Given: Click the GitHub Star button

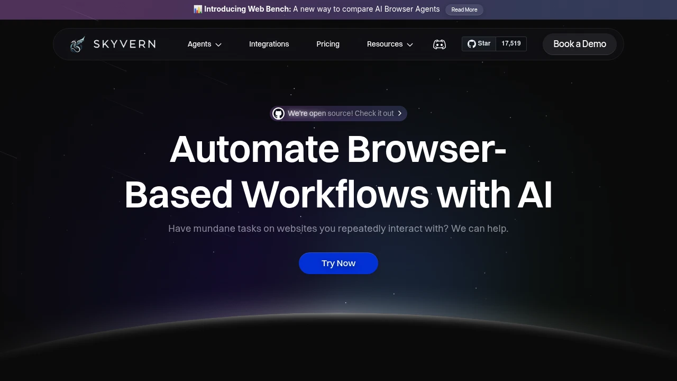Looking at the screenshot, I should click(479, 44).
